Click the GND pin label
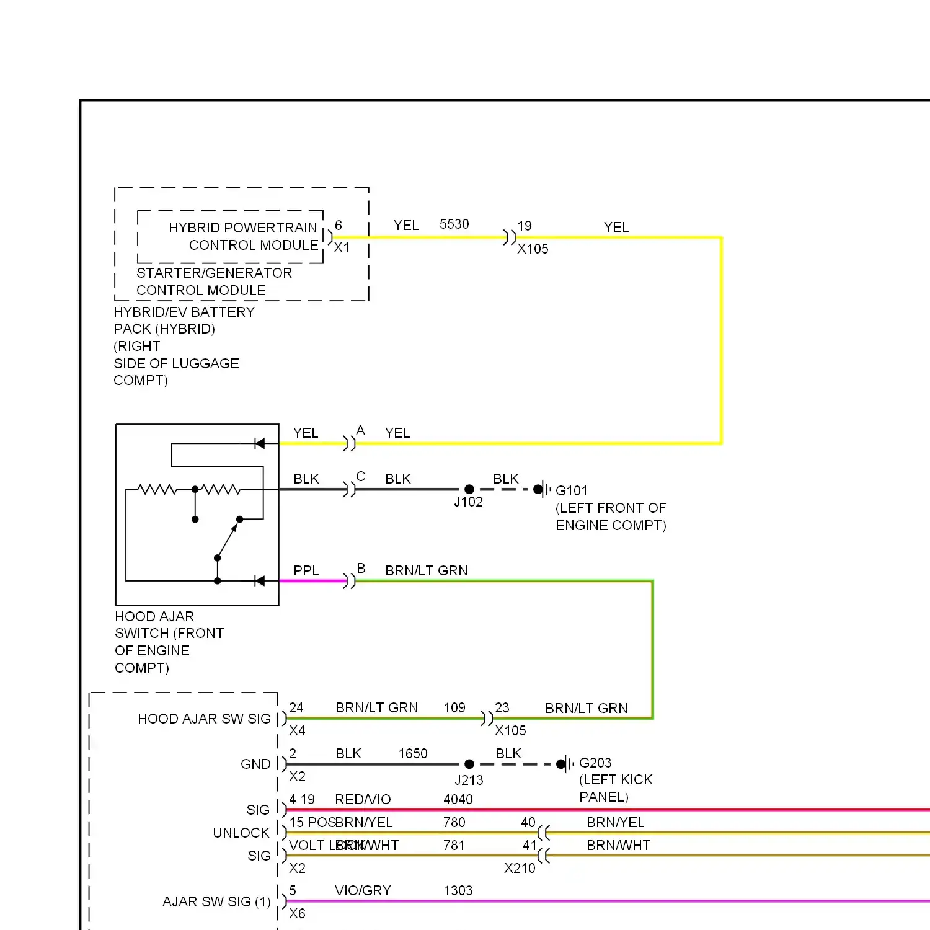 tap(255, 764)
